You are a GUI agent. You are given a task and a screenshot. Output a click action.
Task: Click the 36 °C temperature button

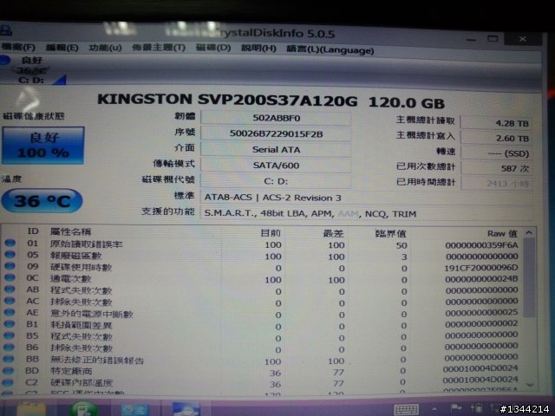click(42, 201)
